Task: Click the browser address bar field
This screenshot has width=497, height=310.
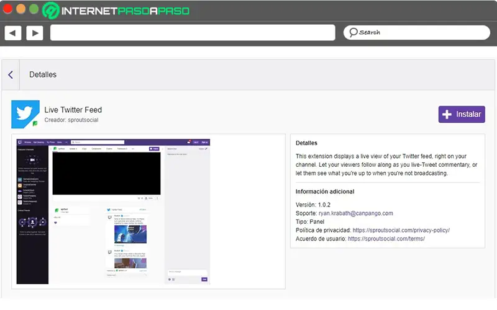Action: click(x=193, y=33)
